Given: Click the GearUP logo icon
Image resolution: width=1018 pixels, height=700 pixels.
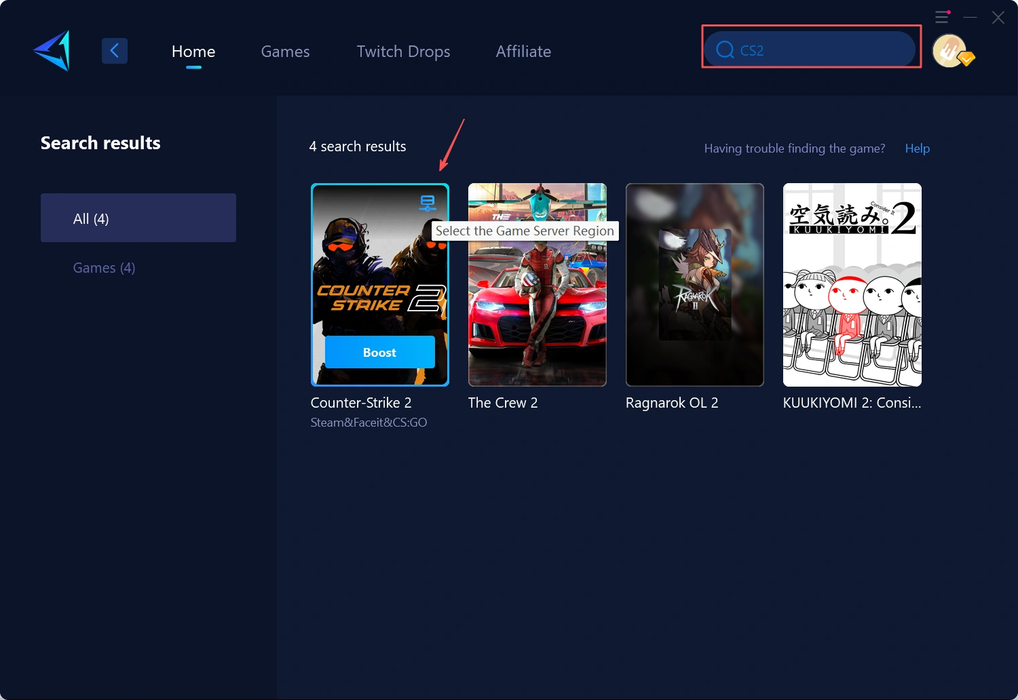Looking at the screenshot, I should (x=52, y=51).
